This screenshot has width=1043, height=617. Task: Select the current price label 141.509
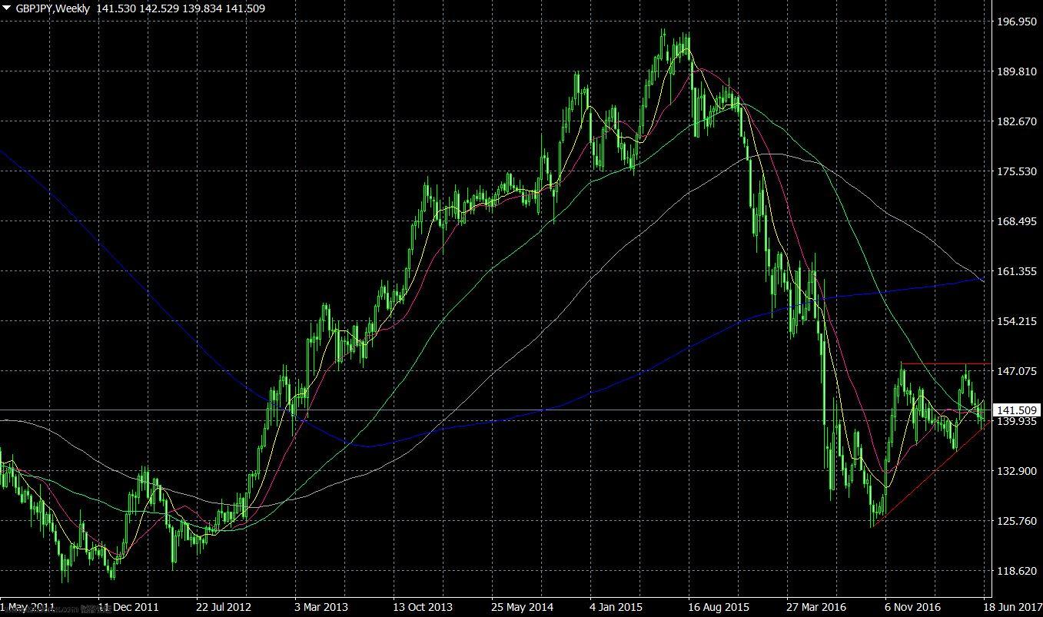pos(1017,410)
